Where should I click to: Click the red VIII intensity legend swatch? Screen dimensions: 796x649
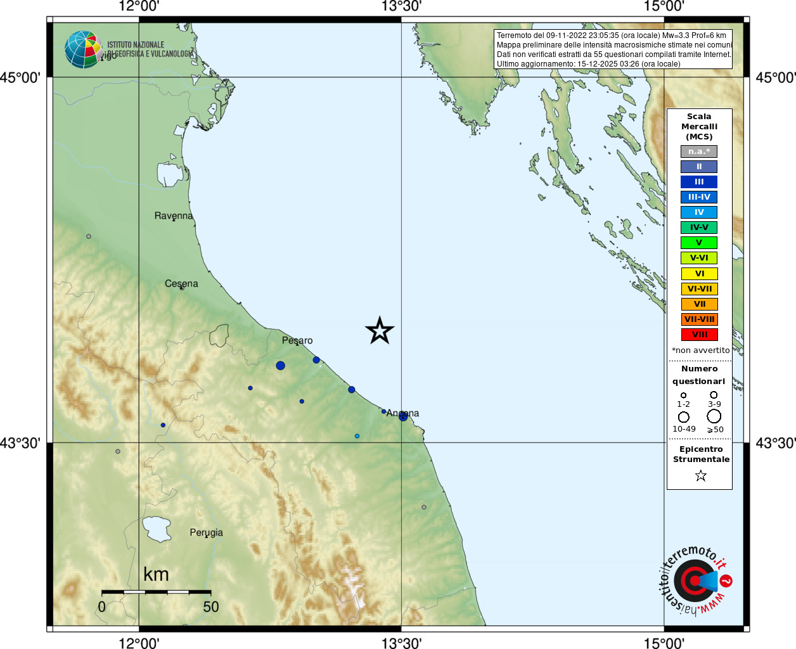click(x=699, y=335)
